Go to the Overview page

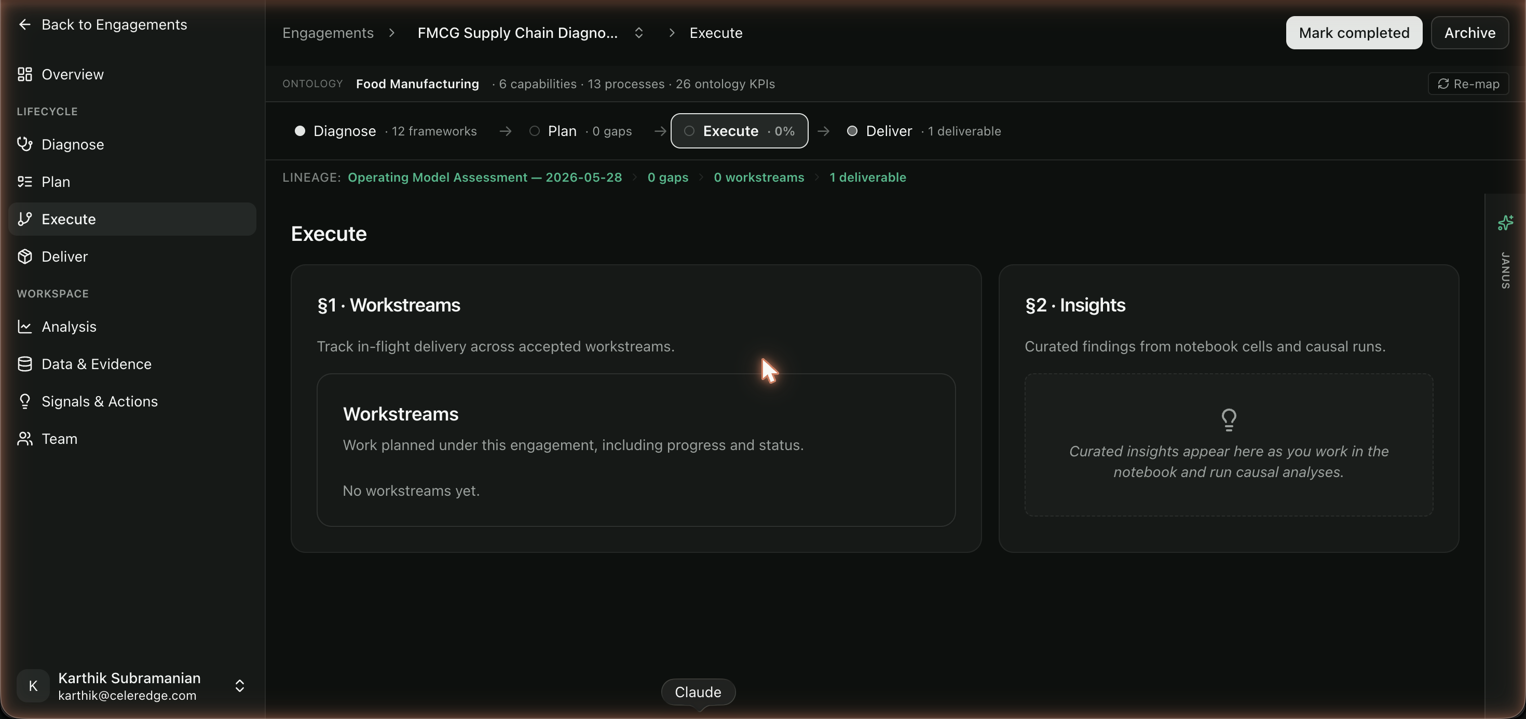tap(132, 74)
